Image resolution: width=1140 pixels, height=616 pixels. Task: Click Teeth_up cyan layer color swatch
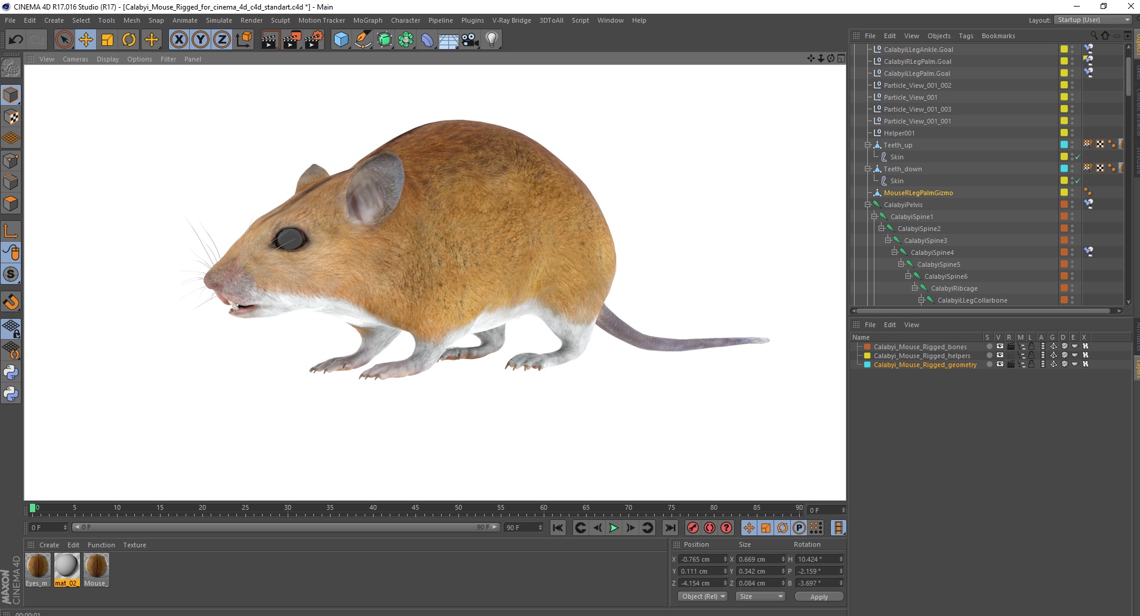[1064, 145]
